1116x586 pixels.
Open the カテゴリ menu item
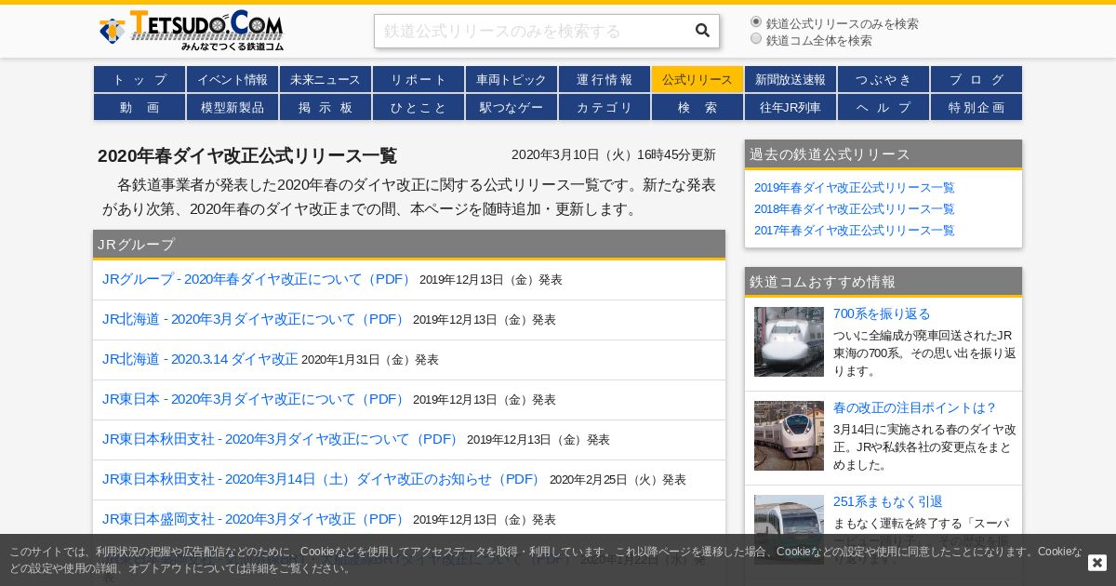[604, 107]
